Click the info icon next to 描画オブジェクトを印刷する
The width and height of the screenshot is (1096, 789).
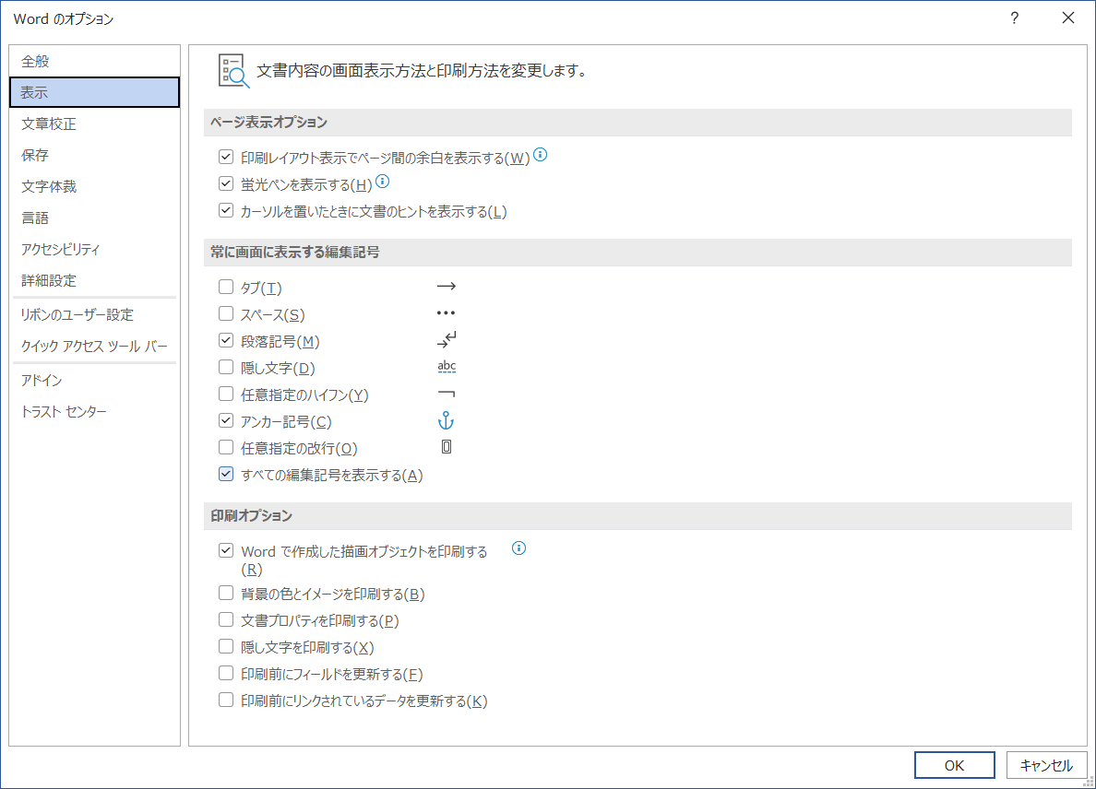[518, 548]
